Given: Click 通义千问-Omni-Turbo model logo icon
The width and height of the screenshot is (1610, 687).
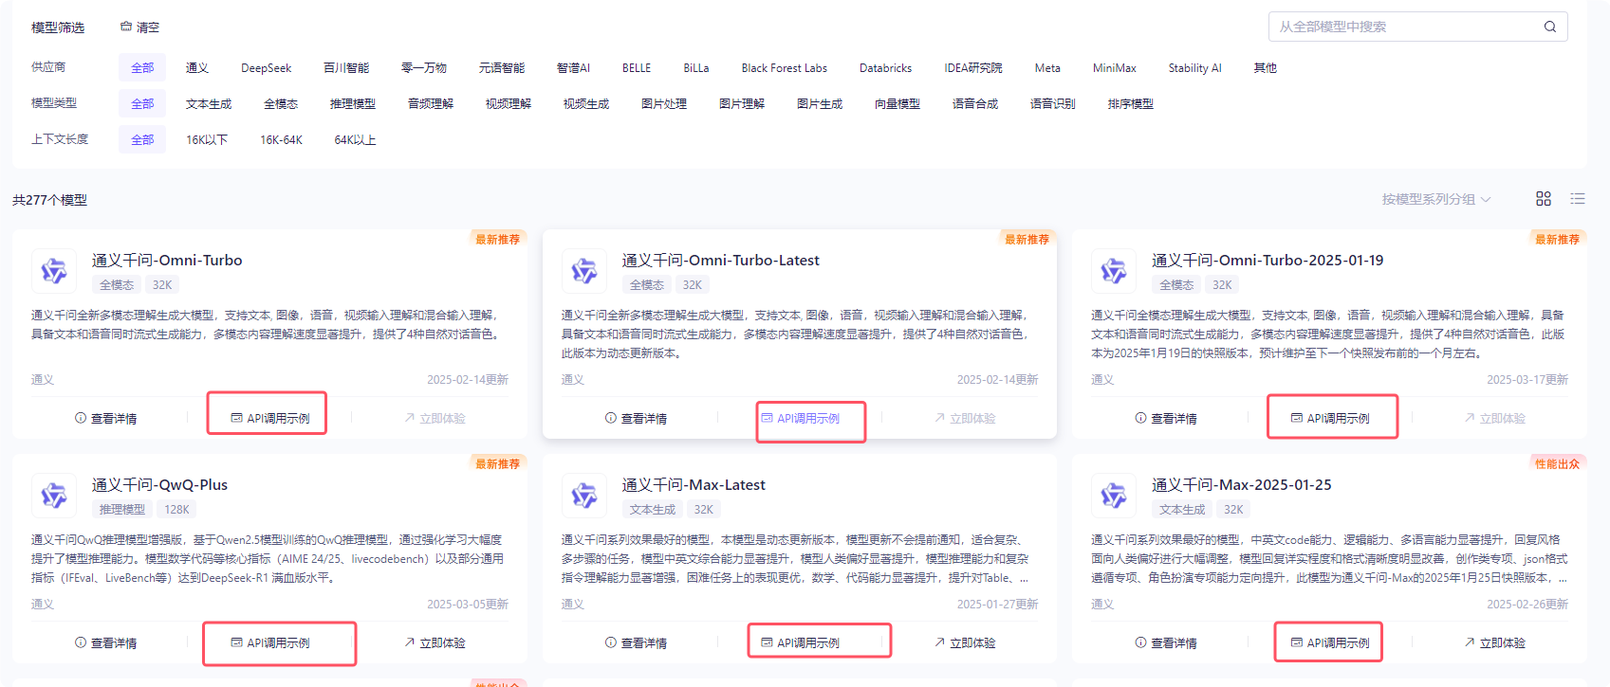Looking at the screenshot, I should (54, 271).
